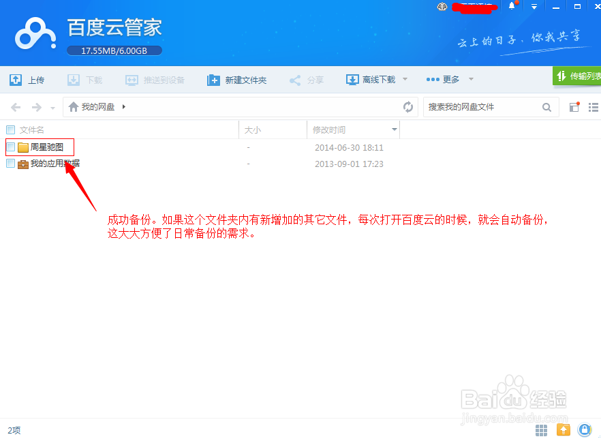Click the Baidu Cloud logo icon
The height and width of the screenshot is (439, 601).
(x=35, y=33)
